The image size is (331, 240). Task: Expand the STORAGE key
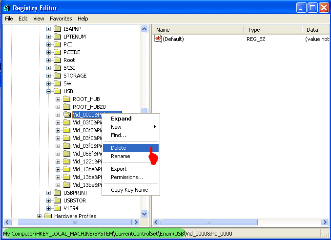[x=48, y=76]
